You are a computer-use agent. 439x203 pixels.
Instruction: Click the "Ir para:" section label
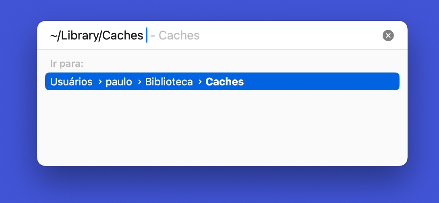(x=66, y=64)
